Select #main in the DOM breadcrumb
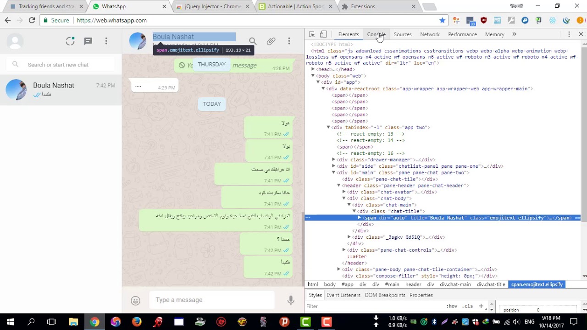This screenshot has height=330, width=587. pos(392,285)
